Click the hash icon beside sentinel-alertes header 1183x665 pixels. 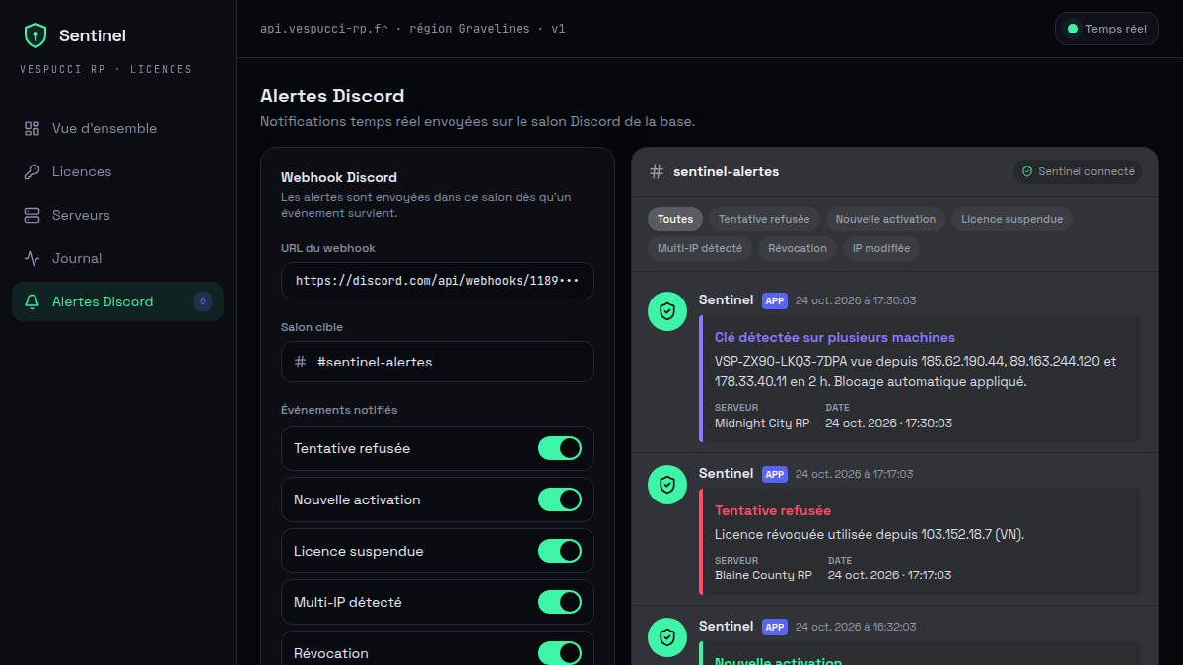657,171
